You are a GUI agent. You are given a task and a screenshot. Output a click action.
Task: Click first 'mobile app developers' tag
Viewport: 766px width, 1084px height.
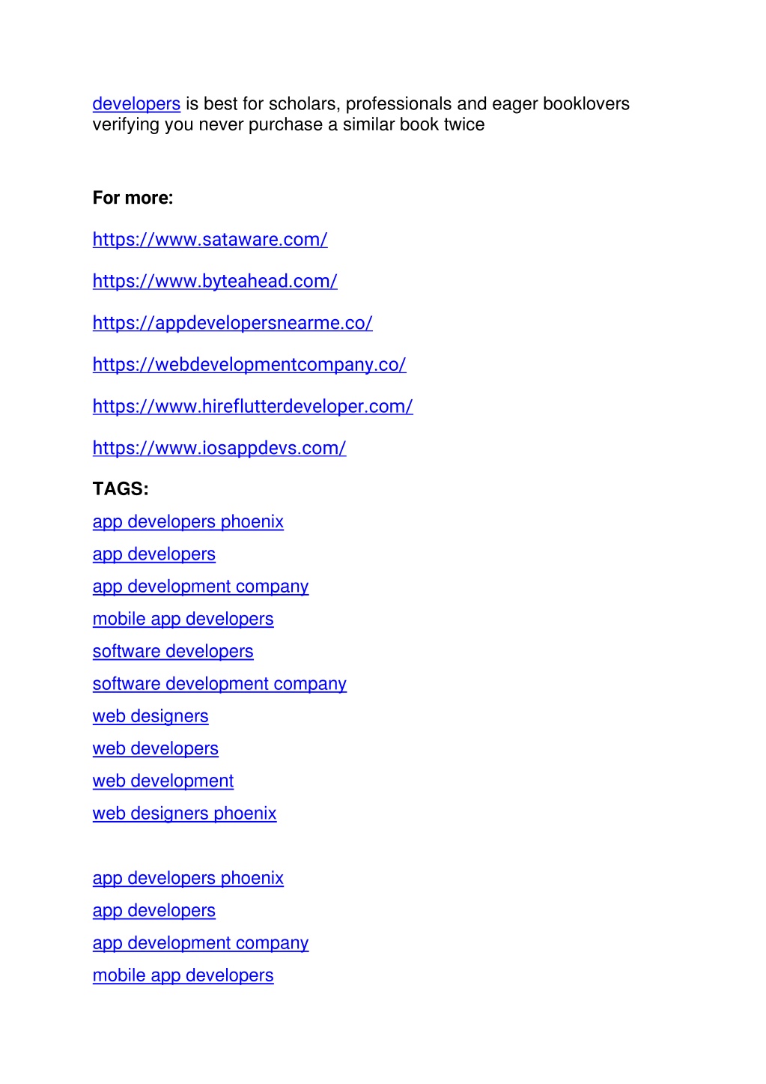[183, 619]
